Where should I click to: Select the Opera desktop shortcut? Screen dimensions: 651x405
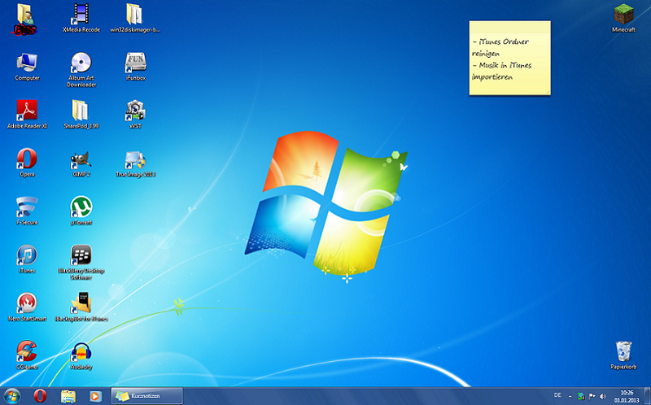point(27,163)
